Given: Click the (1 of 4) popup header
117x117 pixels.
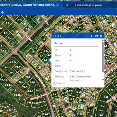Looking at the screenshot, I should [x=58, y=36].
